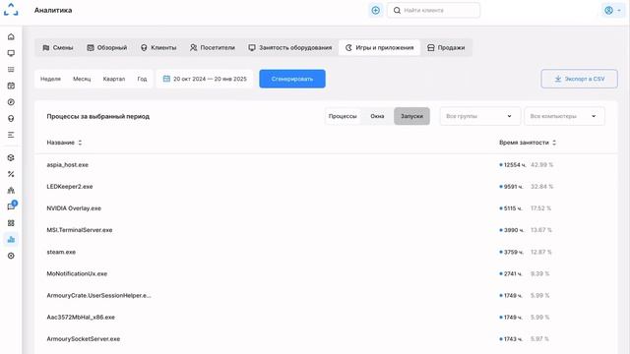Image resolution: width=630 pixels, height=354 pixels.
Task: Click the LEDKeeper2.exe row name
Action: (70, 187)
